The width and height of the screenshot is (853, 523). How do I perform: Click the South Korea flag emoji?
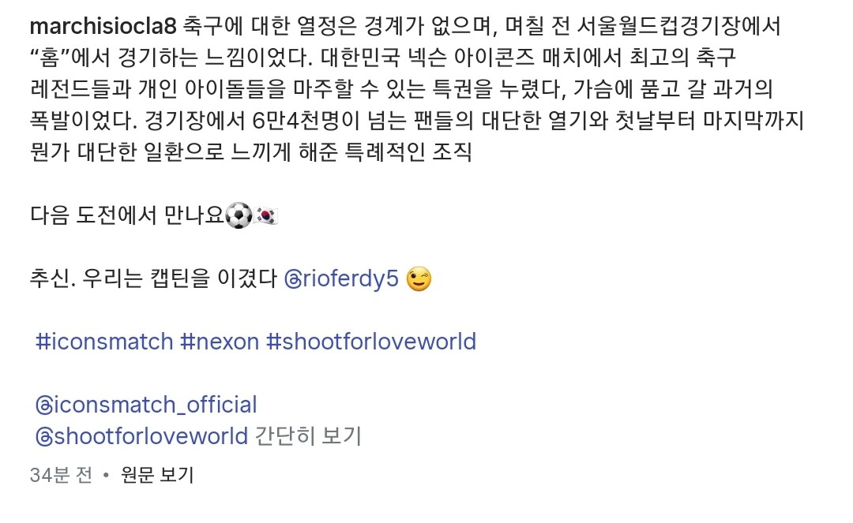pyautogui.click(x=266, y=215)
